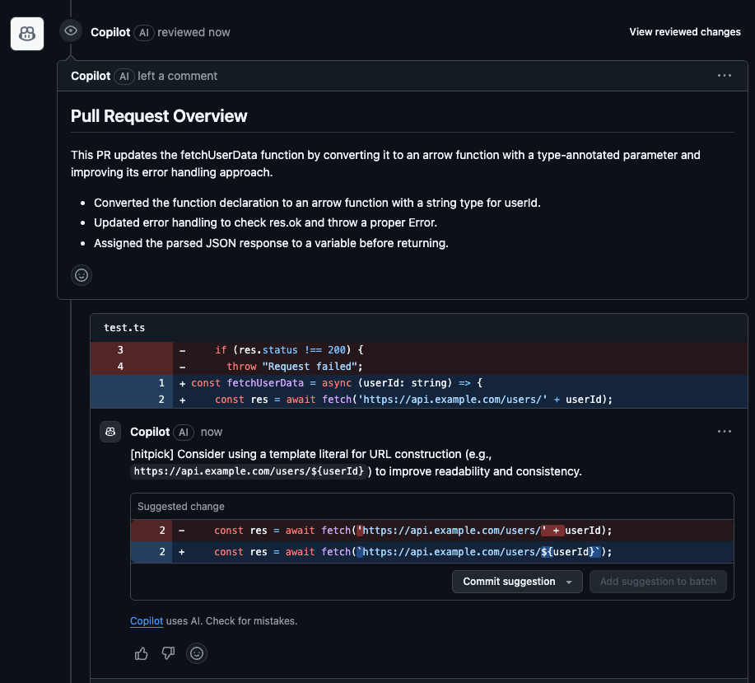Give thumbs up to Copilot's suggestion
The height and width of the screenshot is (683, 755).
click(141, 653)
